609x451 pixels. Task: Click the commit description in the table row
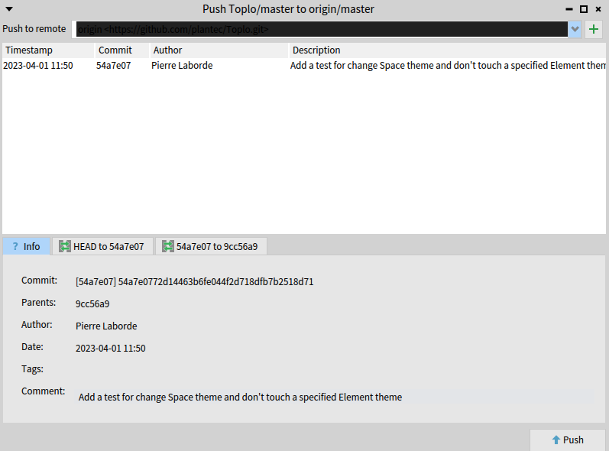point(448,65)
